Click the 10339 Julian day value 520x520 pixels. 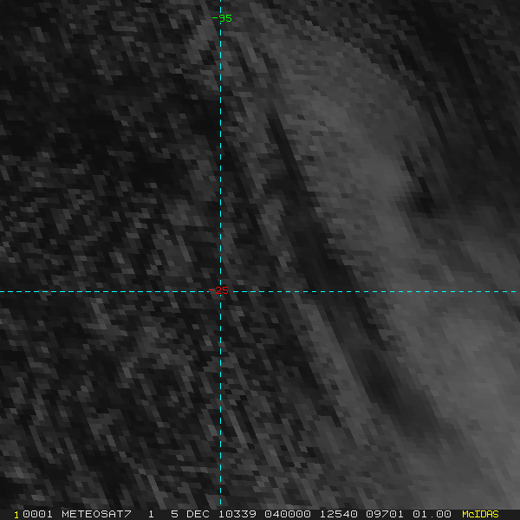pyautogui.click(x=237, y=514)
